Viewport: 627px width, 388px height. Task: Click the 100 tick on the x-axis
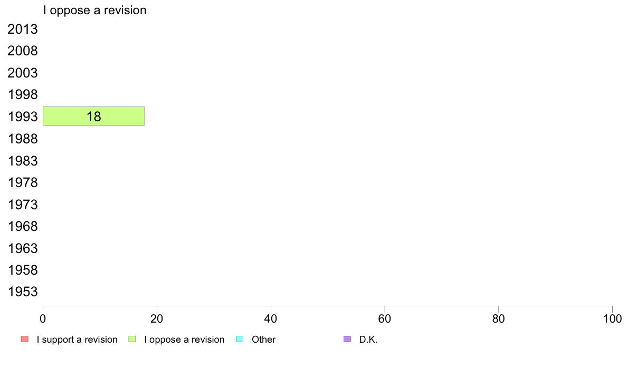pyautogui.click(x=612, y=318)
